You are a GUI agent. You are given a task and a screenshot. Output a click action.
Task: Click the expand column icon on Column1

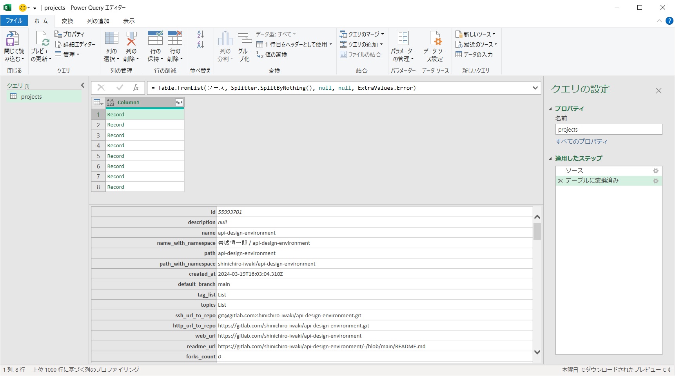coord(179,103)
